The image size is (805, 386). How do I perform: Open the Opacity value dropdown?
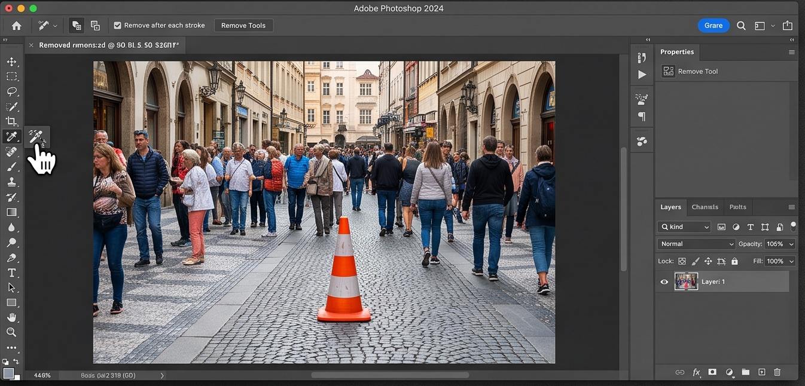pos(791,244)
